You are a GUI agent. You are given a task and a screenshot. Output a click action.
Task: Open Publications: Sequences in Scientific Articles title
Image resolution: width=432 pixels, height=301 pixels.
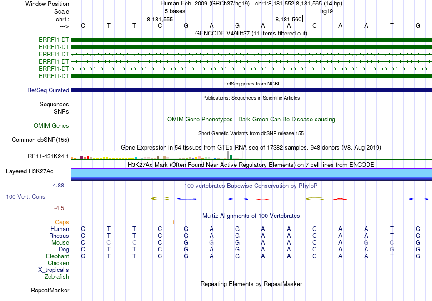tap(251, 98)
